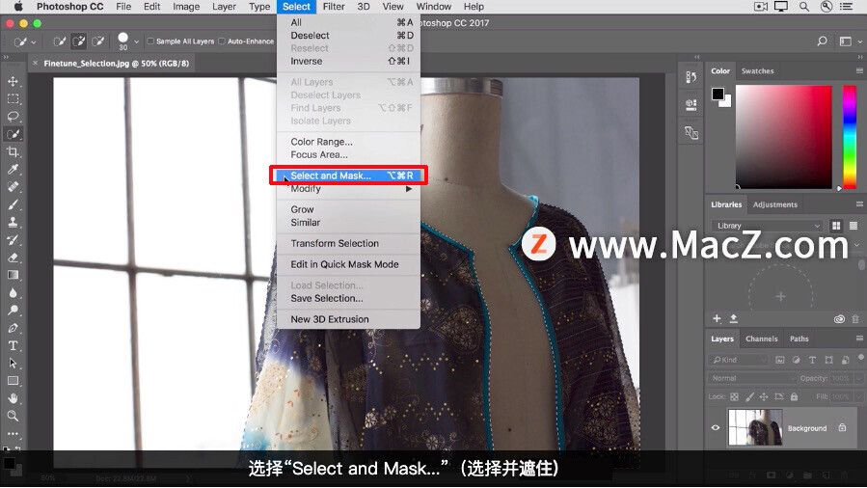The height and width of the screenshot is (488, 867).
Task: Open the Fill value dropdown
Action: coord(858,396)
